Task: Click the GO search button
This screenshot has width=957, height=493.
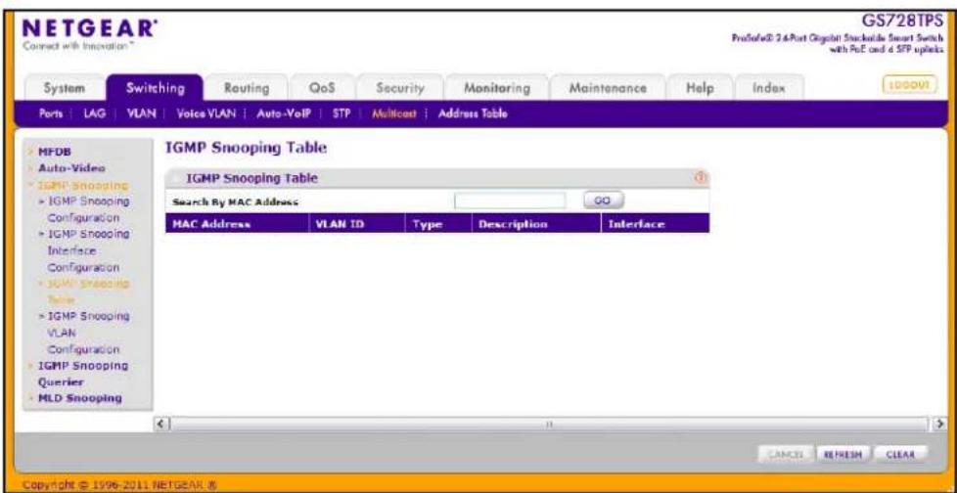Action: point(603,201)
